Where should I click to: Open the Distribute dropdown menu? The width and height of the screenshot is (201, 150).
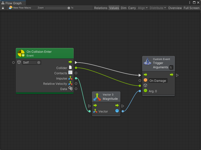(x=158, y=8)
